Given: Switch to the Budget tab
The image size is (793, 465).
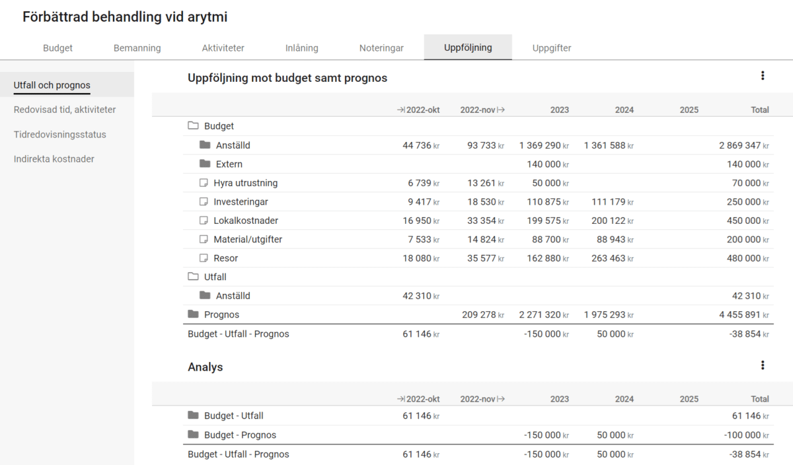Looking at the screenshot, I should pos(57,48).
